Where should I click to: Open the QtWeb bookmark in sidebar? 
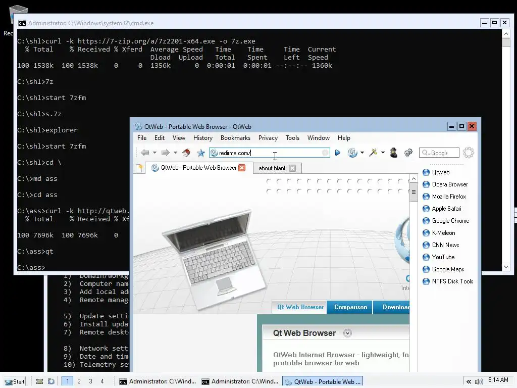436,172
